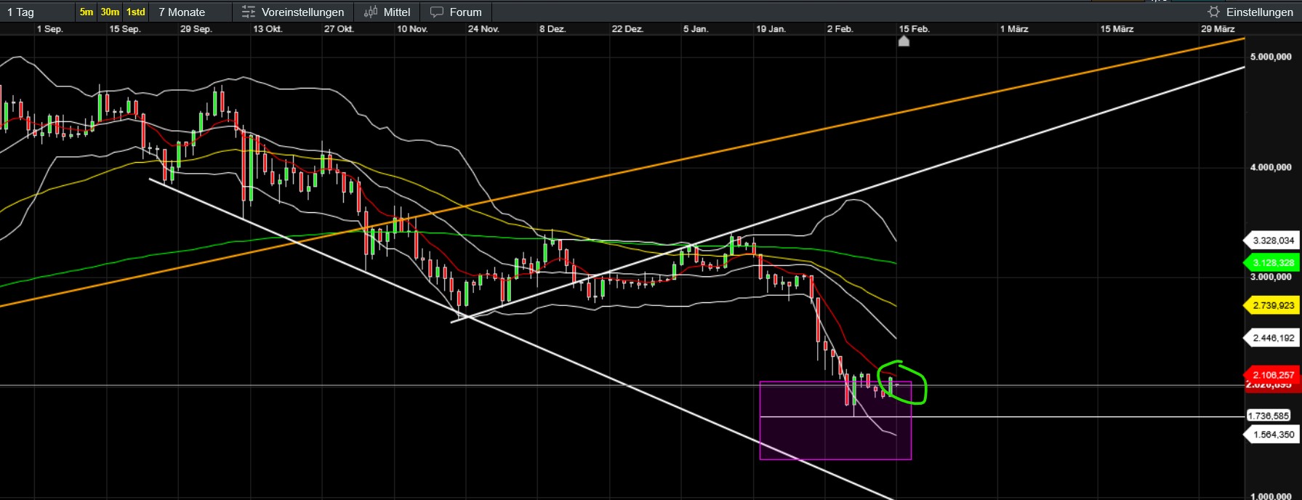The height and width of the screenshot is (500, 1302).
Task: Click the Mittel chart type label
Action: pyautogui.click(x=396, y=12)
